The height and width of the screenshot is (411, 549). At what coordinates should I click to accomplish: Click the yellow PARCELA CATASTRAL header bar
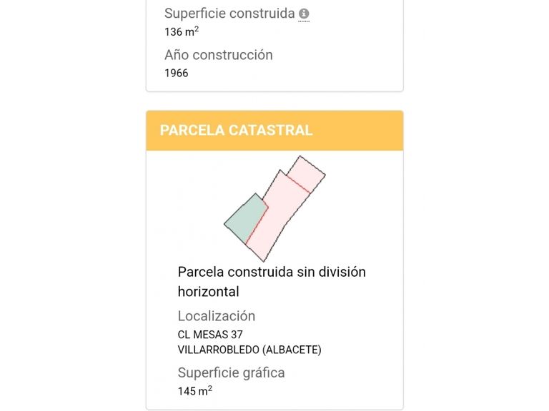click(357, 131)
